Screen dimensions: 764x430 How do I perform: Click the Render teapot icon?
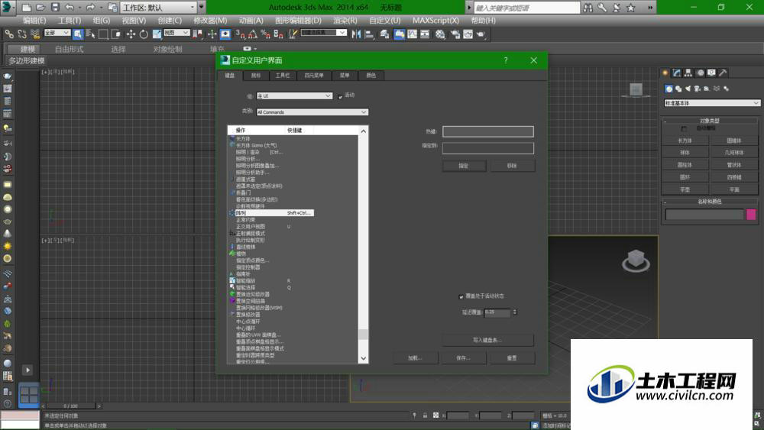point(481,34)
